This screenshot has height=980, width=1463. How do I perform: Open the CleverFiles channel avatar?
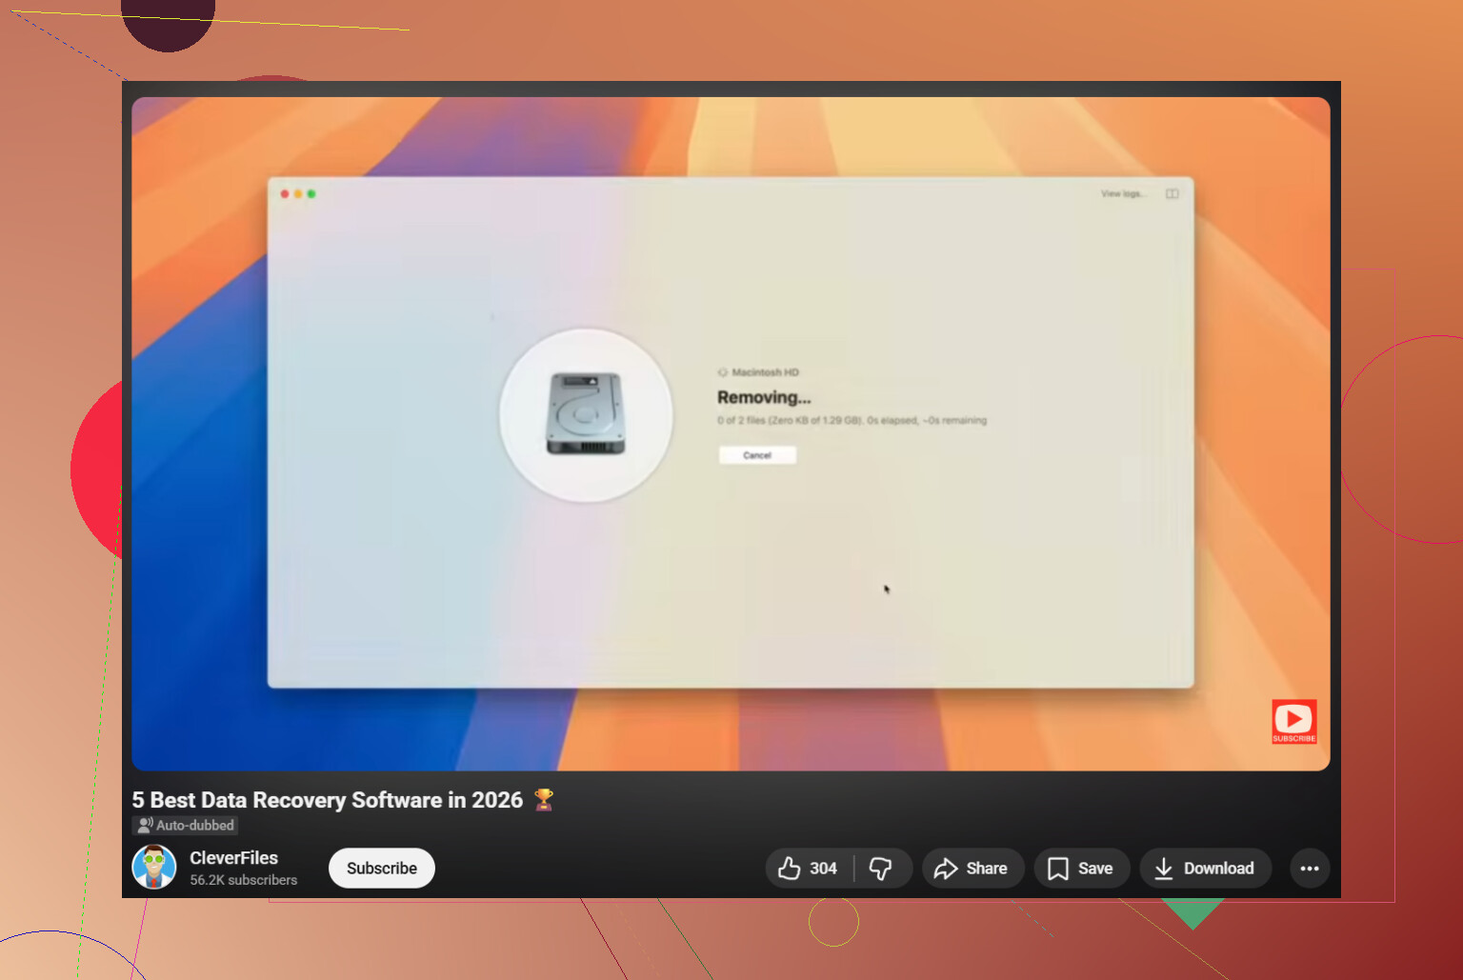pyautogui.click(x=154, y=868)
